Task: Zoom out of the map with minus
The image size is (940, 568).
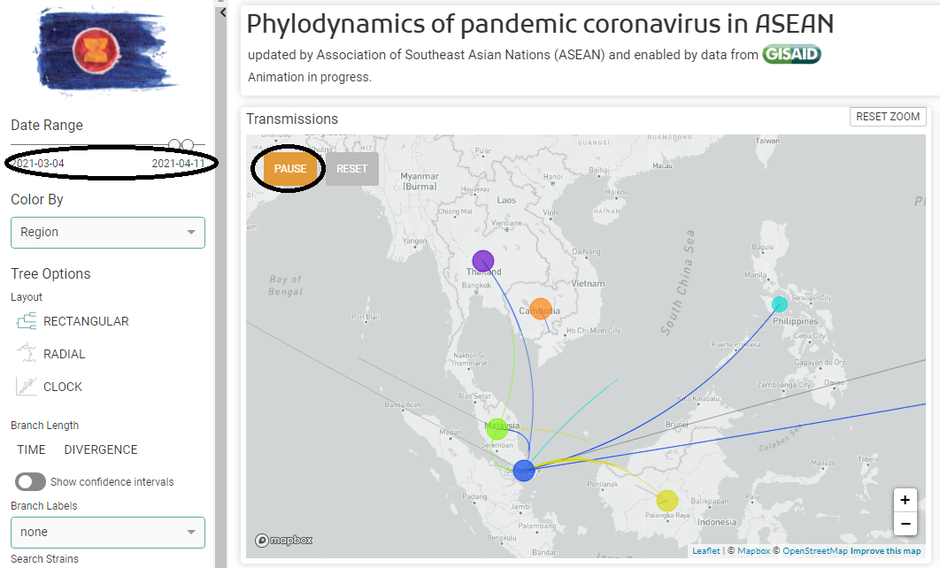Action: coord(905,524)
